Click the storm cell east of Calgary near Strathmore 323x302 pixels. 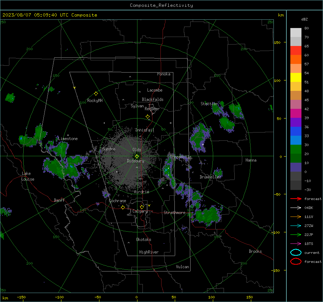(208, 215)
